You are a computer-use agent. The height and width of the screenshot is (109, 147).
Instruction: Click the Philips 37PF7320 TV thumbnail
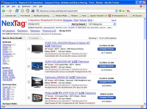(37, 98)
